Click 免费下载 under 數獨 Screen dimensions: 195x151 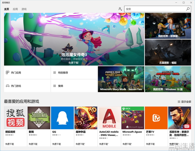33,144
